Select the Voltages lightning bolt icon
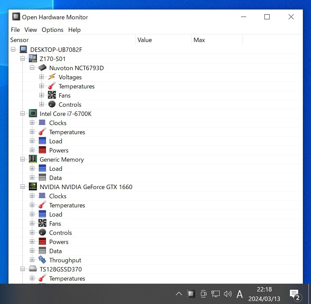 52,77
